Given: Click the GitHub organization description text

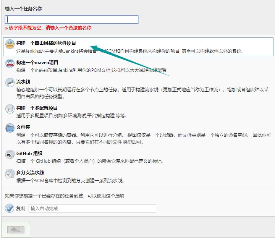Looking at the screenshot, I should click(x=90, y=161).
